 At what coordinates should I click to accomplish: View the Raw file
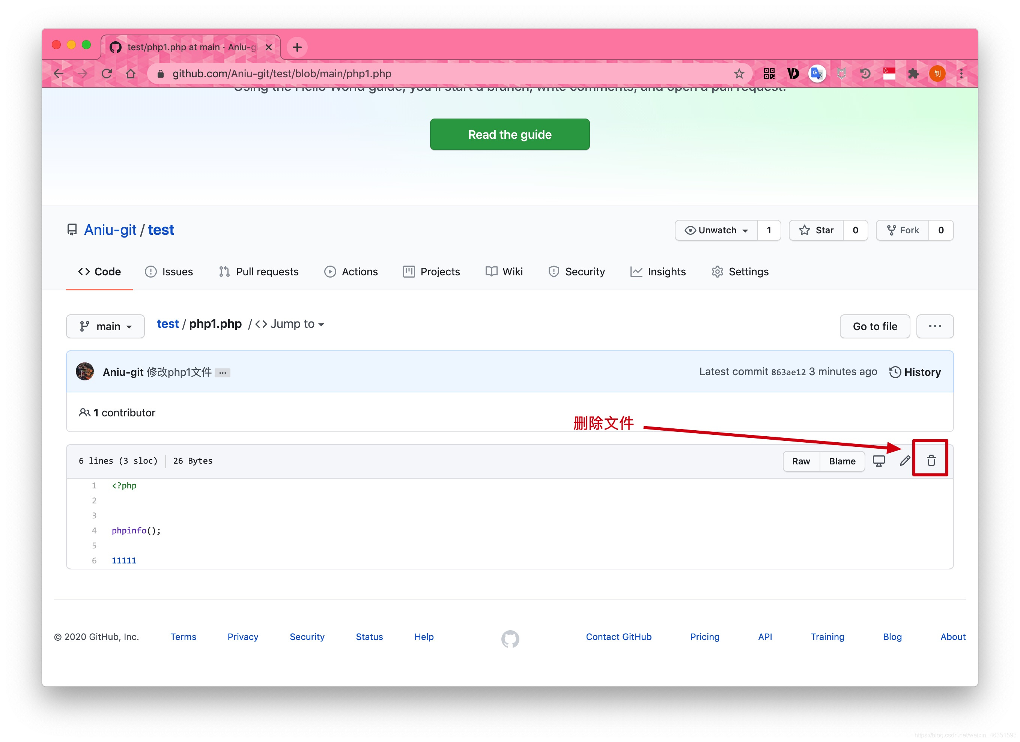(801, 461)
